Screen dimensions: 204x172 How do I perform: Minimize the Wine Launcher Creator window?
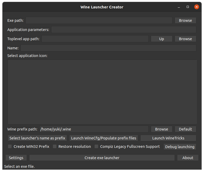pyautogui.click(x=179, y=7)
